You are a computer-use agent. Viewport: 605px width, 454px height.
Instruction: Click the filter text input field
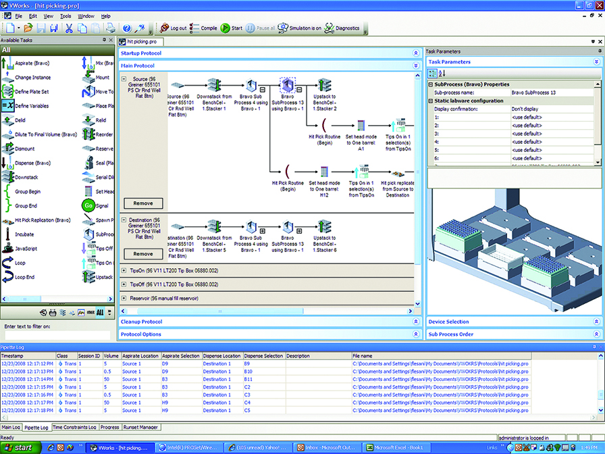point(57,335)
